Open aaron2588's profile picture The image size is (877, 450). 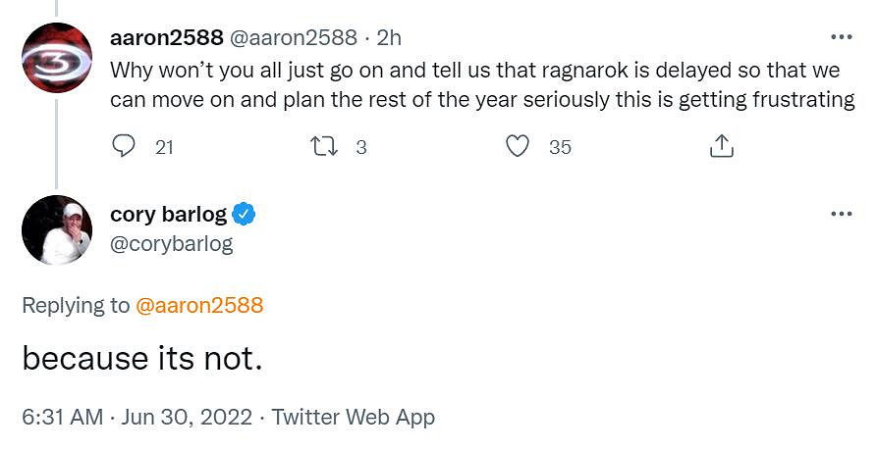pos(56,55)
